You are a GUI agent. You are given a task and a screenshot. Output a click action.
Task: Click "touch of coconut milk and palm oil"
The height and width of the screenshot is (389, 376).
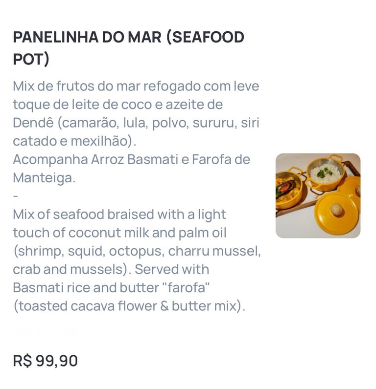(x=119, y=233)
